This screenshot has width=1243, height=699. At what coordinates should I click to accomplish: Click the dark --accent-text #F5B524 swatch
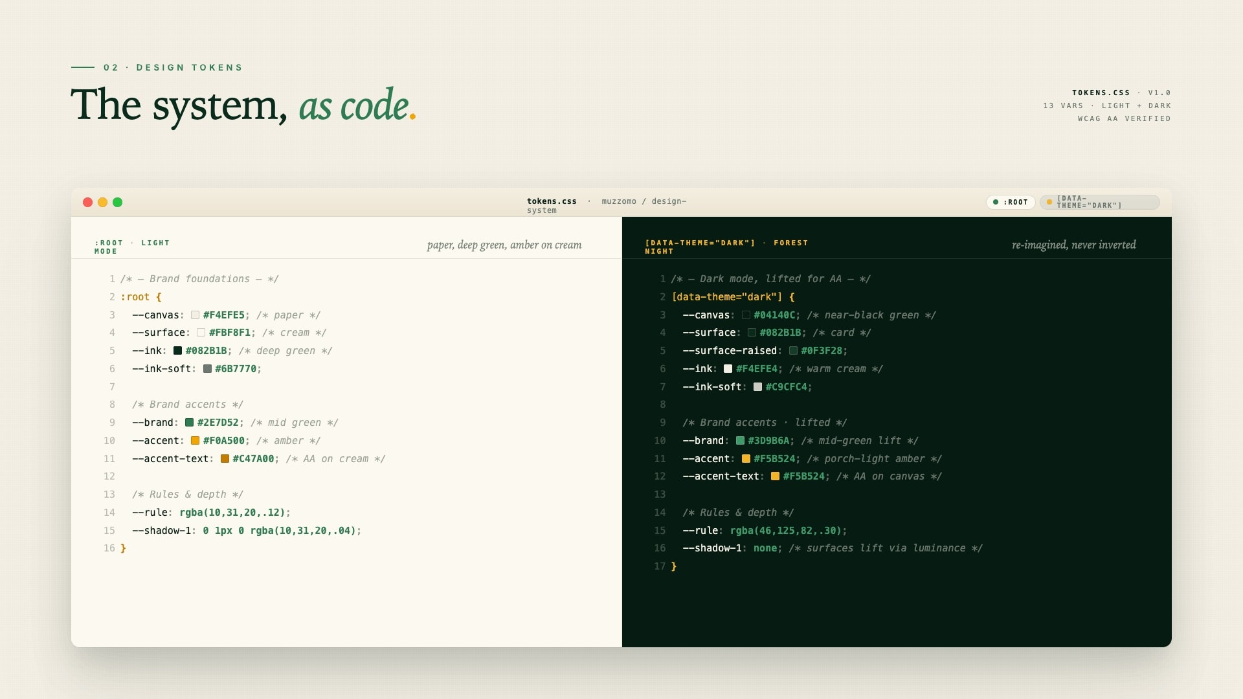[775, 476]
